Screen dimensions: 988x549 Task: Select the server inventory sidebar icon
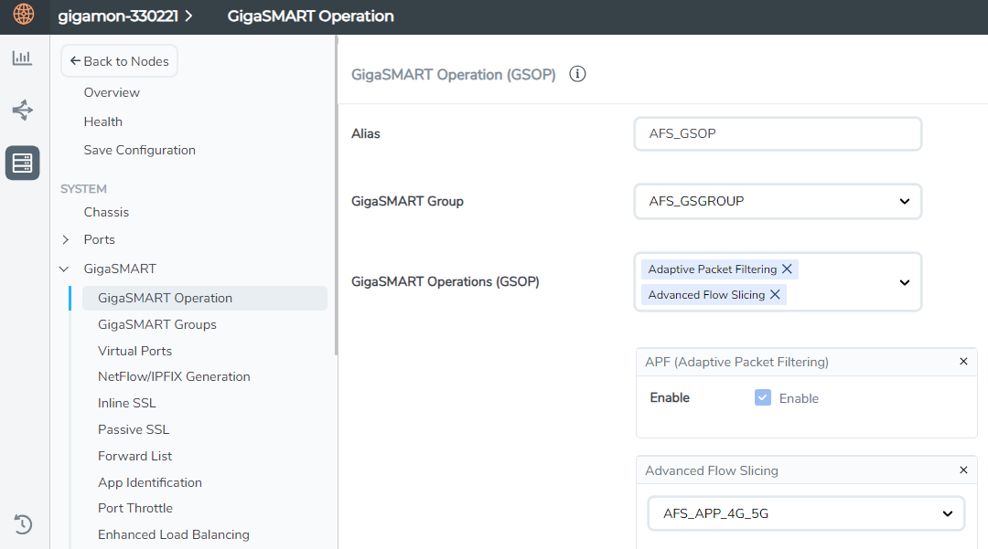pyautogui.click(x=23, y=163)
